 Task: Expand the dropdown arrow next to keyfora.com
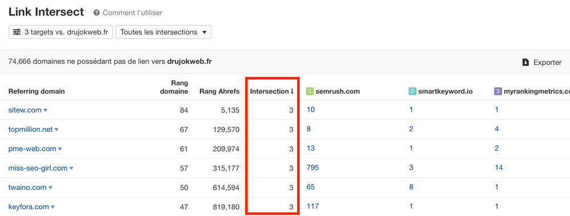52,207
